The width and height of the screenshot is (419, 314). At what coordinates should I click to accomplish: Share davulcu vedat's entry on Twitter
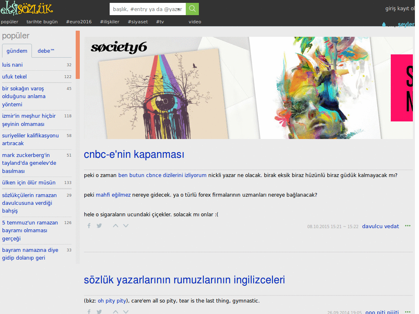coord(99,225)
